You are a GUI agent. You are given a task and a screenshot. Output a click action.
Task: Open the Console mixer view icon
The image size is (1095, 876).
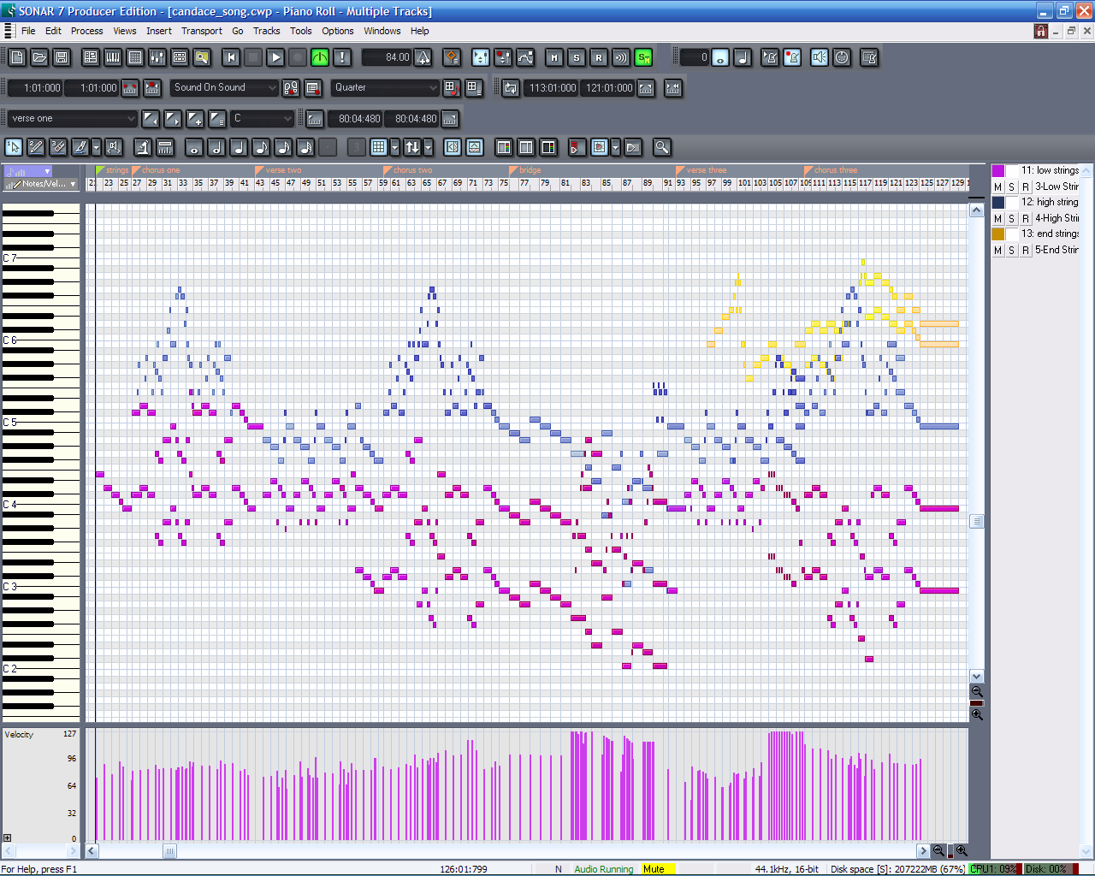pos(157,57)
